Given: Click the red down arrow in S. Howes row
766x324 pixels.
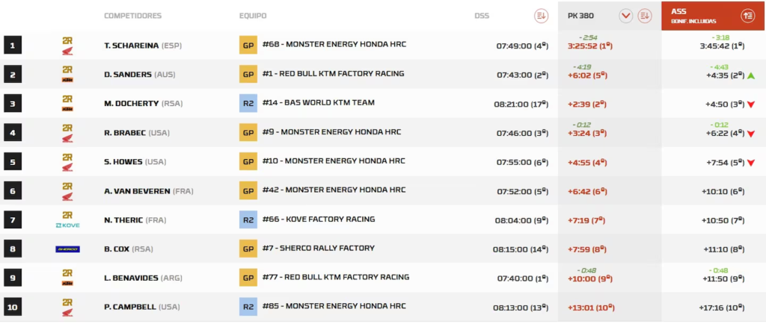Looking at the screenshot, I should (750, 163).
